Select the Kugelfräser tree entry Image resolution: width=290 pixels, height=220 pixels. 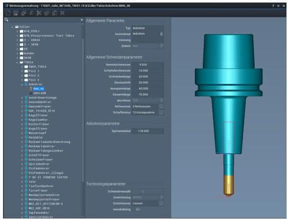point(38,128)
